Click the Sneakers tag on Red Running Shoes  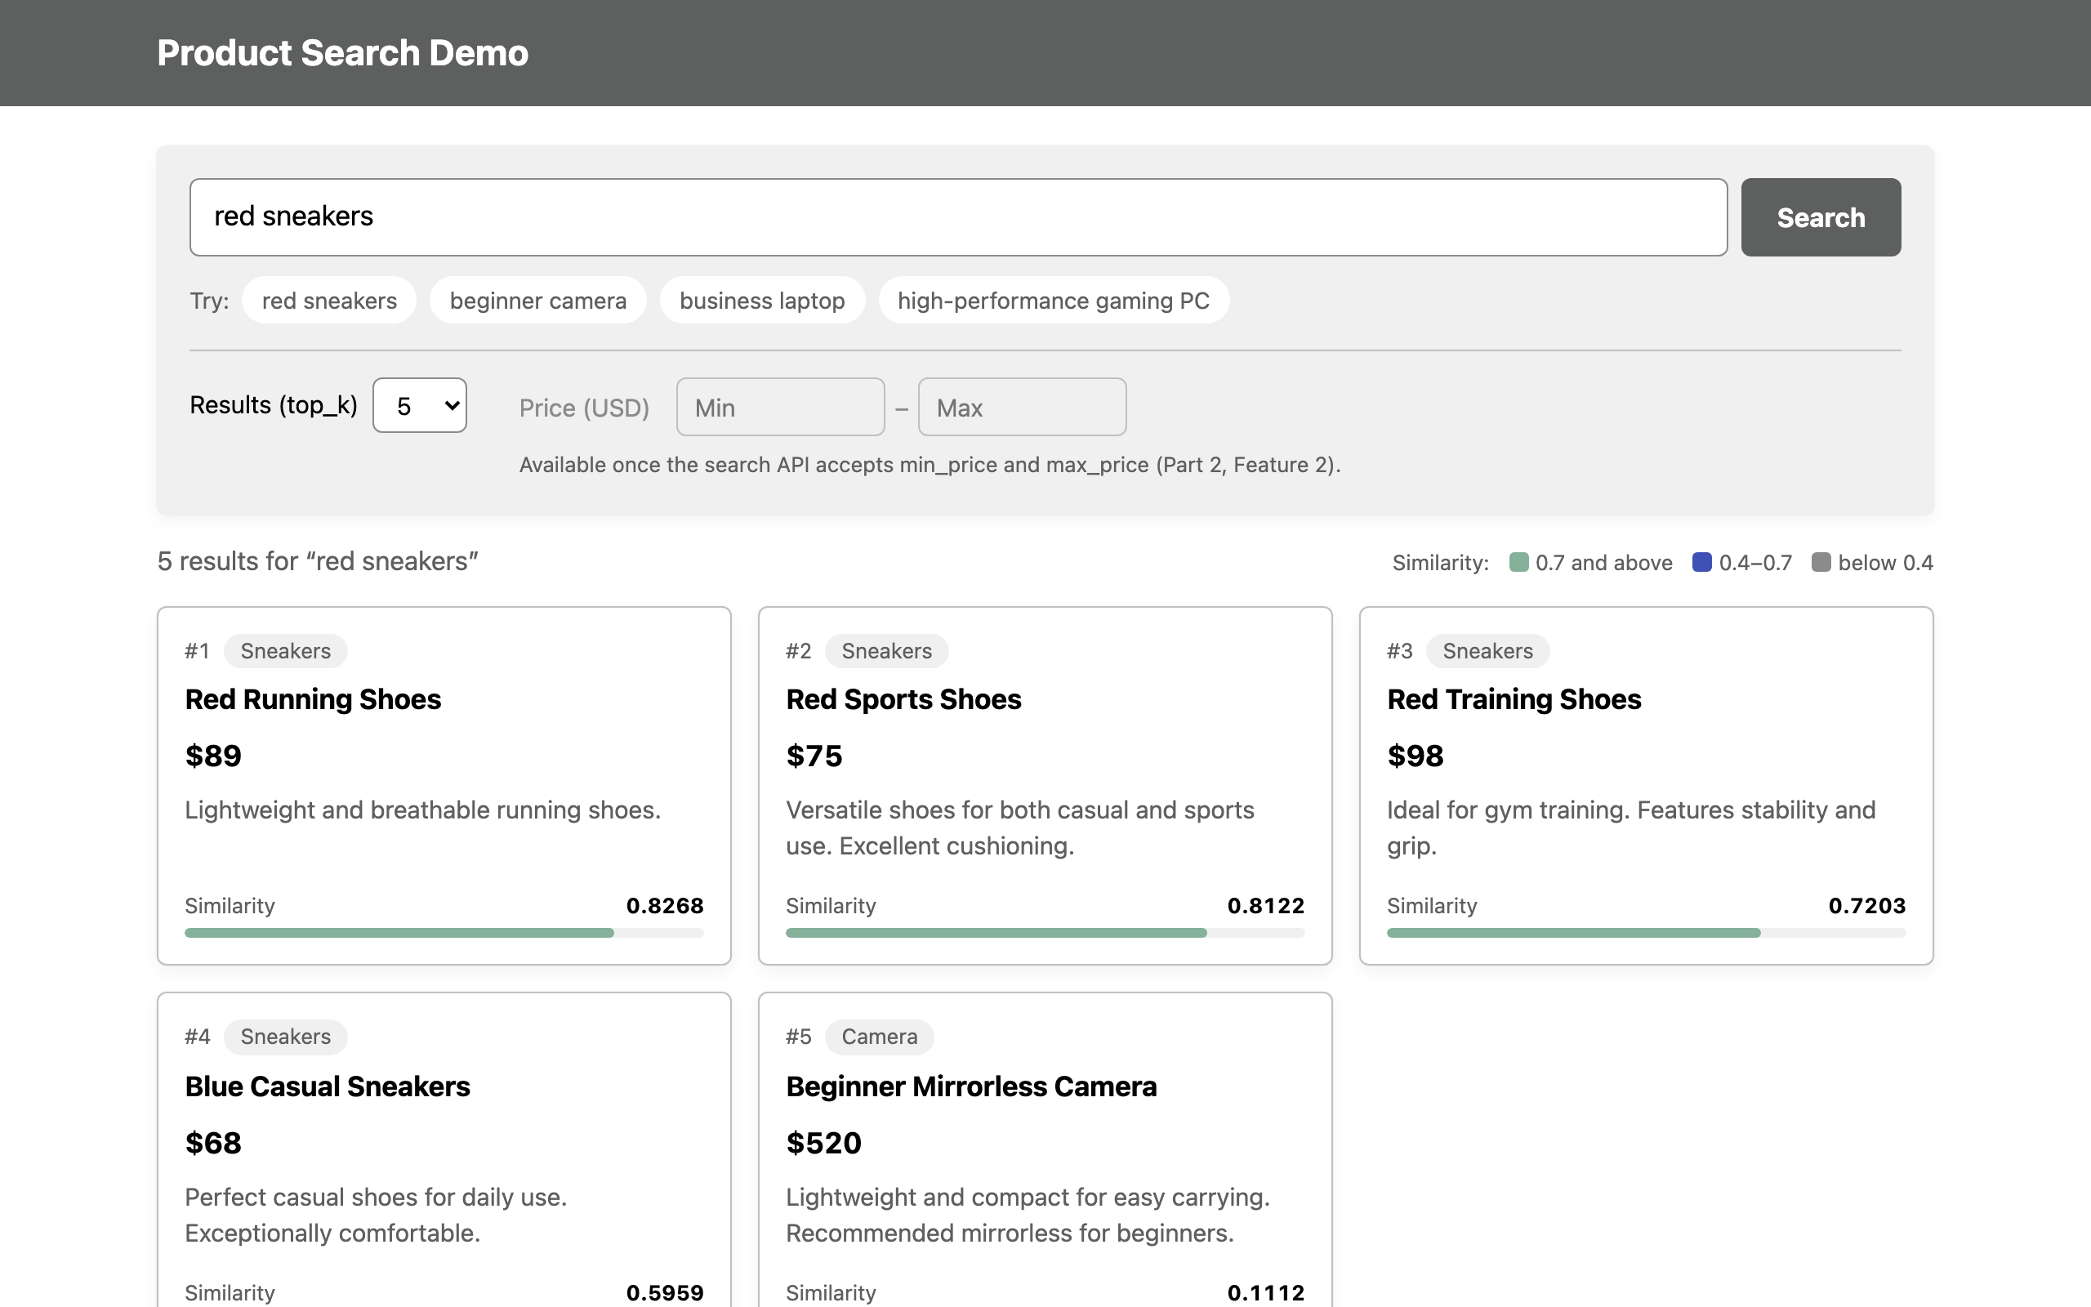point(285,651)
